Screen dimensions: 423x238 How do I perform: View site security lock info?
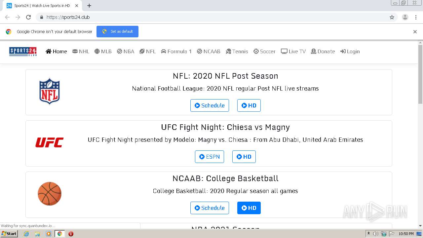[x=41, y=17]
